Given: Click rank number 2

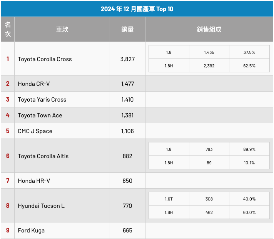Looking at the screenshot, I should coord(8,84).
